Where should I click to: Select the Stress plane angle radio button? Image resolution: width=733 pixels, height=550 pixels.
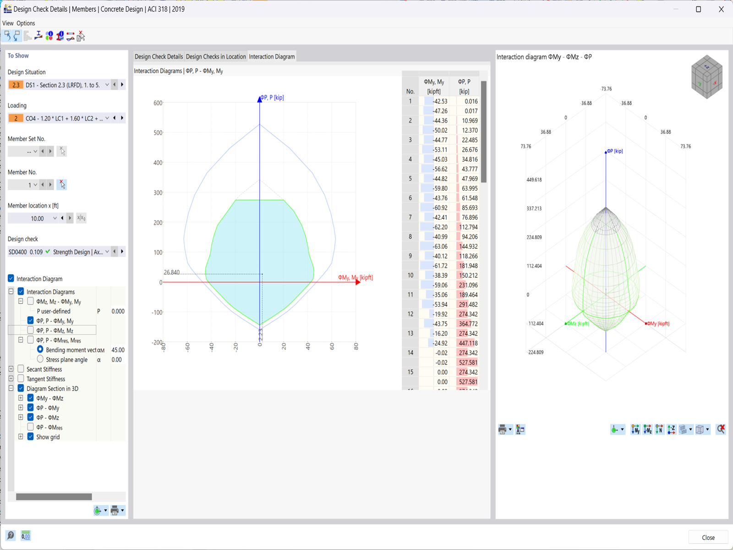click(40, 359)
